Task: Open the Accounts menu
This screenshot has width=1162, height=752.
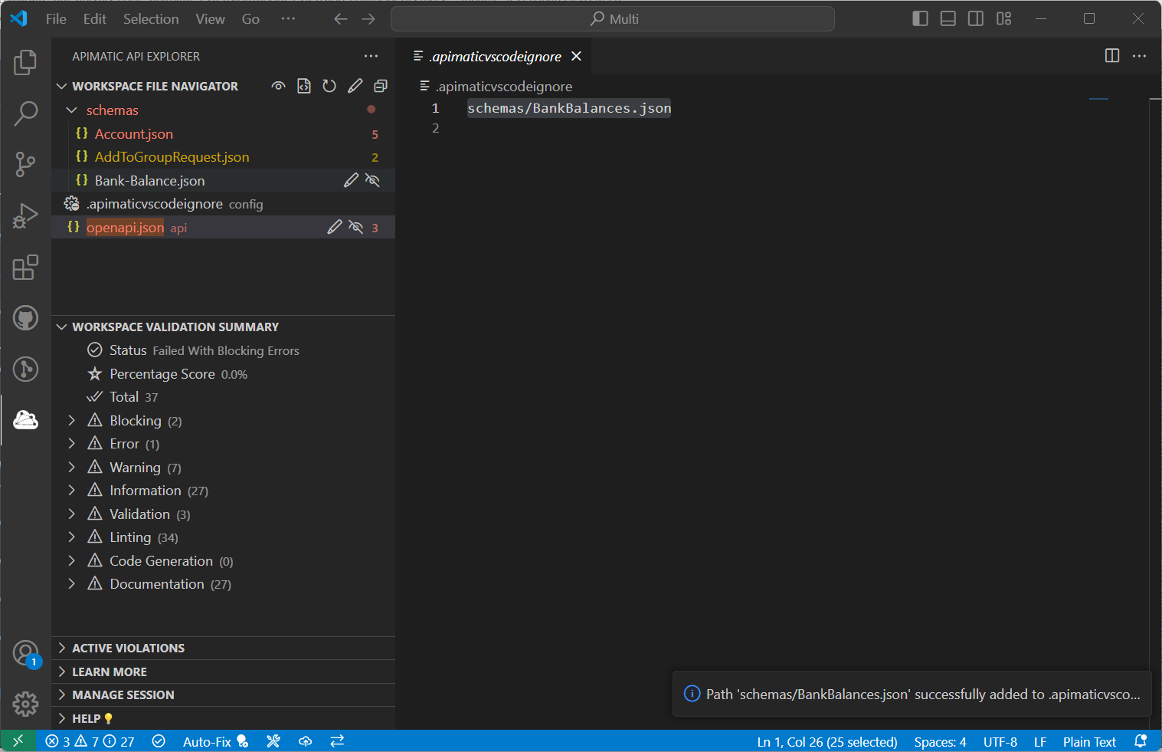Action: tap(25, 653)
